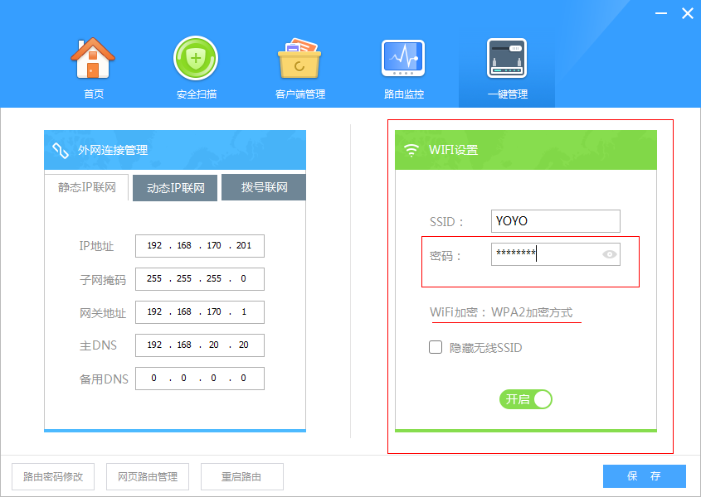Select the 静态IP联网 tab
The height and width of the screenshot is (497, 701).
coord(87,187)
